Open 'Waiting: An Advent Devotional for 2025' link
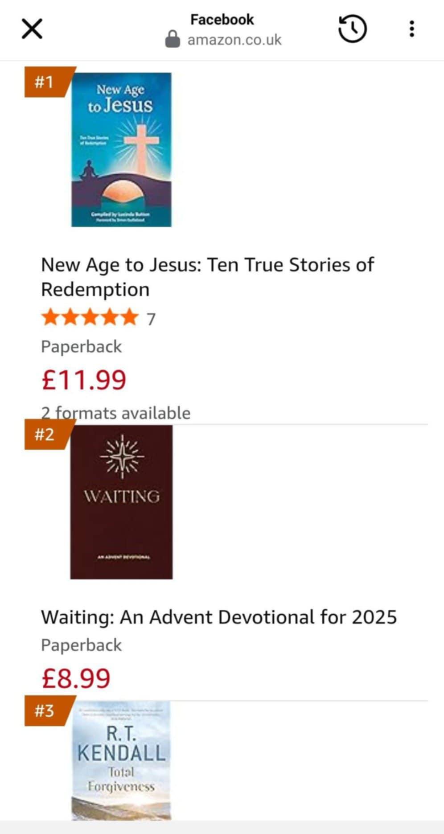The height and width of the screenshot is (834, 444). 218,617
